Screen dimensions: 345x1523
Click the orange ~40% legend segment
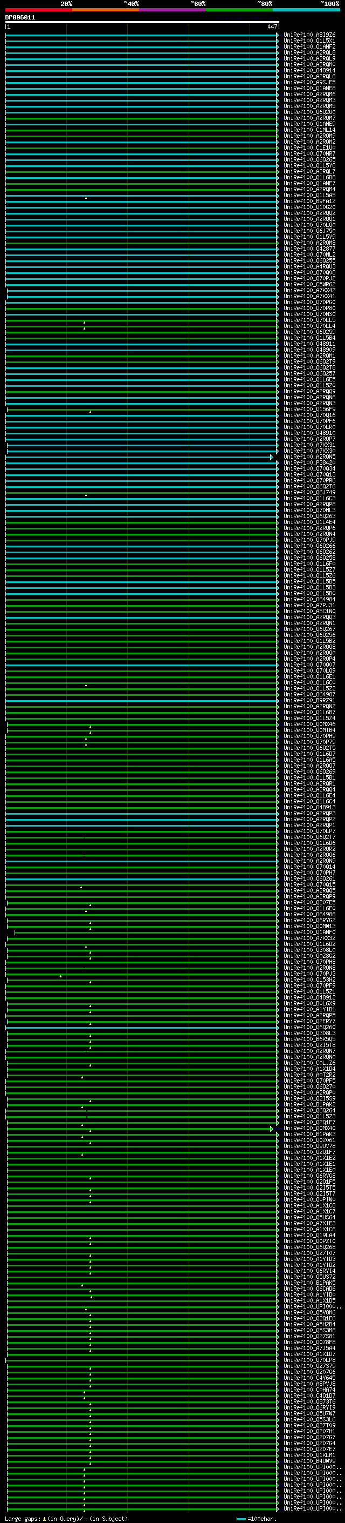coord(106,10)
